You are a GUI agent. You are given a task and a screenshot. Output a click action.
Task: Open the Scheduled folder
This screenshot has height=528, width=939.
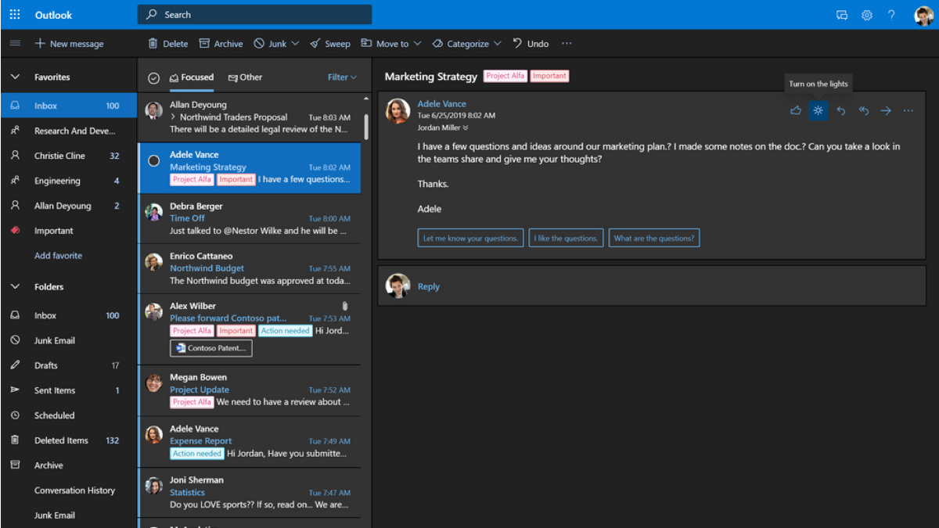[x=68, y=415]
